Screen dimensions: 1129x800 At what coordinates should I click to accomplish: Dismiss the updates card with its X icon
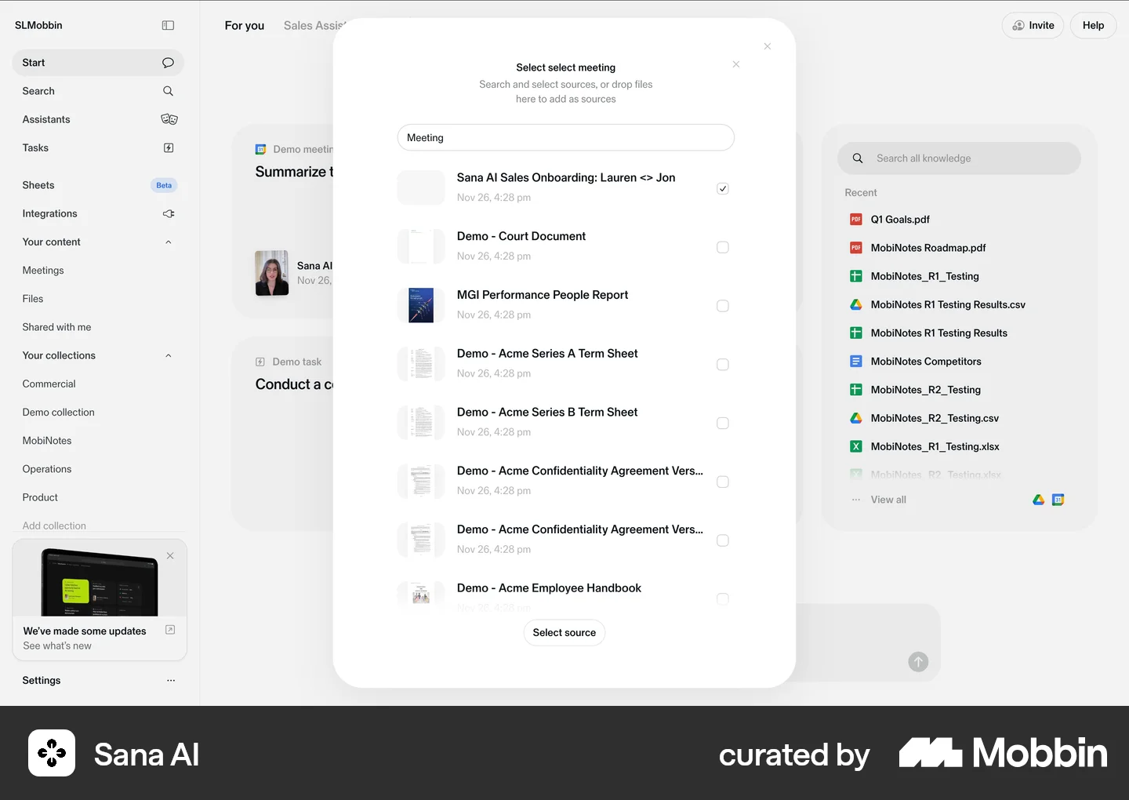pyautogui.click(x=170, y=556)
